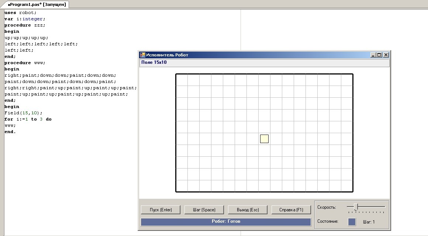Open Справка (F1) help

(x=291, y=209)
